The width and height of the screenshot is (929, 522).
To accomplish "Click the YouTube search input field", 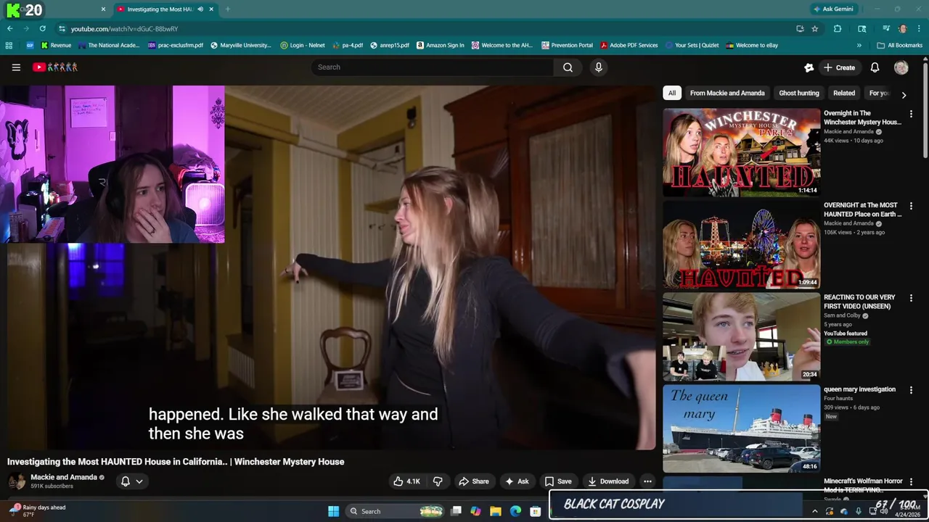I will tap(433, 67).
